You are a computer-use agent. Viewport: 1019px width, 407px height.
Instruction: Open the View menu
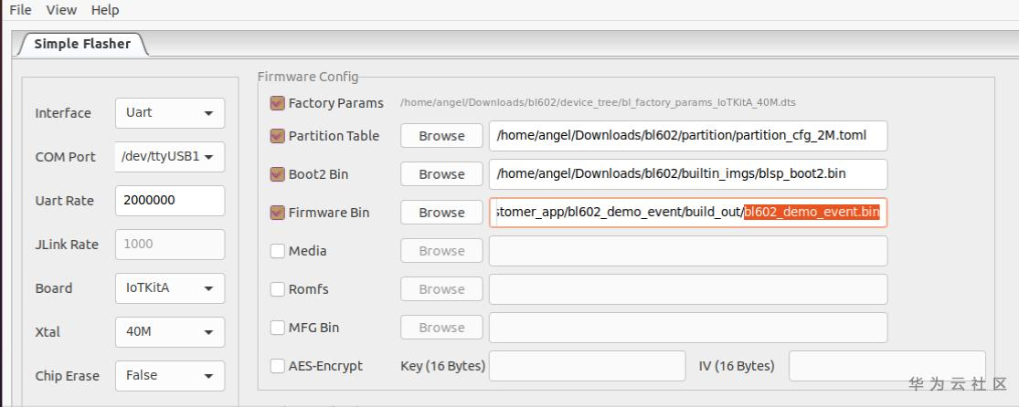(61, 10)
